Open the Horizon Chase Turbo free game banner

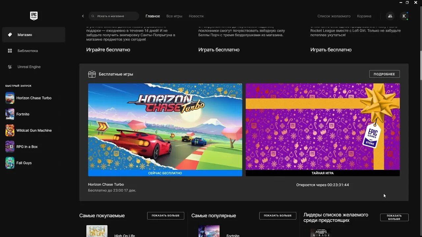coord(165,127)
